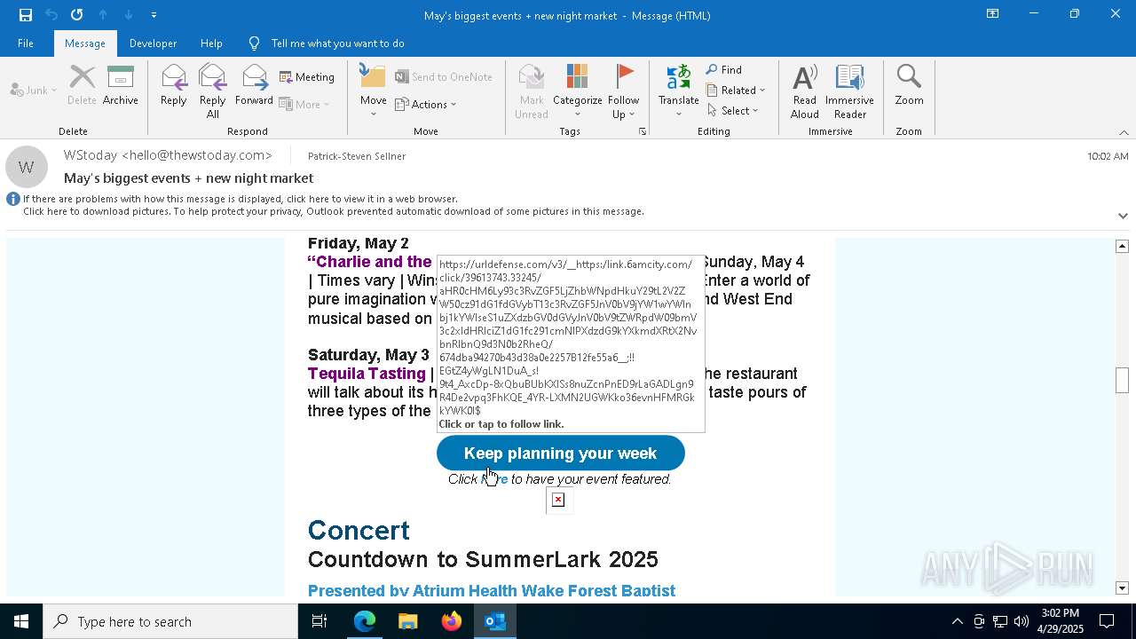The image size is (1136, 639).
Task: Mark the message as Unread
Action: [x=532, y=91]
